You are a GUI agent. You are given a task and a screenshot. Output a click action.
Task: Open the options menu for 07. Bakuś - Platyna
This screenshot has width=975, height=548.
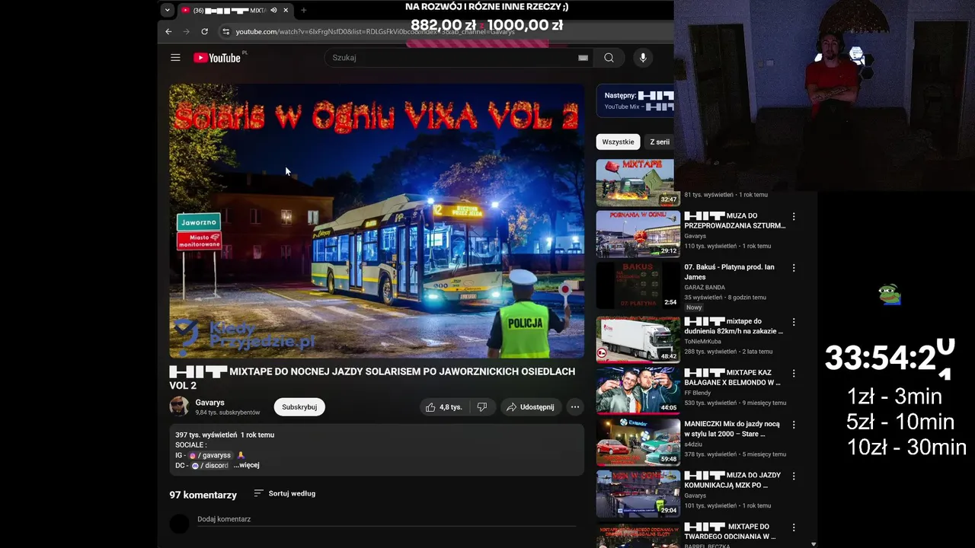[x=794, y=268]
